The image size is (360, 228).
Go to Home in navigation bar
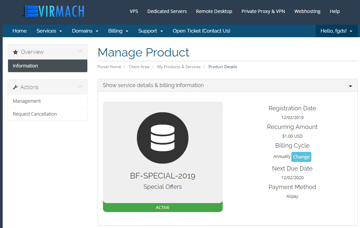pyautogui.click(x=20, y=31)
